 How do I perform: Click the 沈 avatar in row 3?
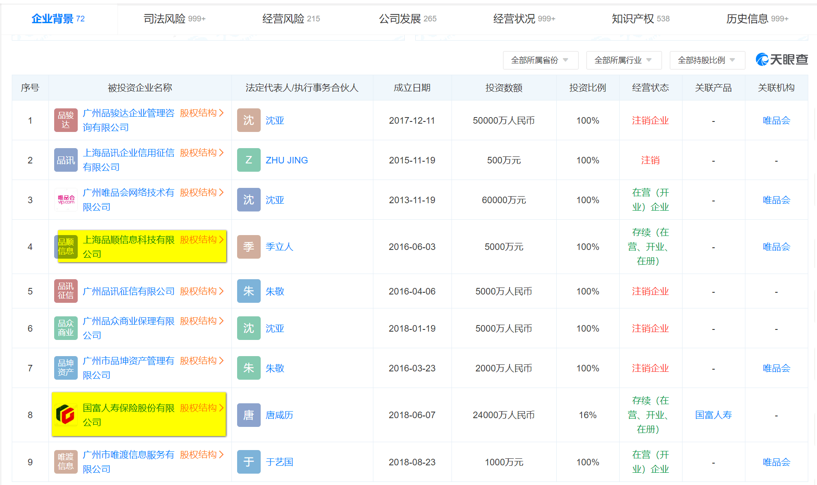point(249,200)
